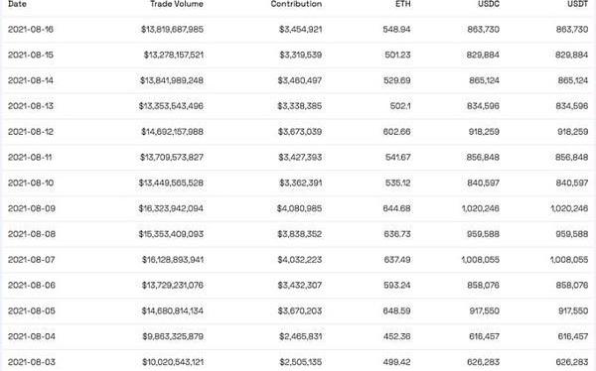The height and width of the screenshot is (371, 596).
Task: Click the Date column header
Action: [x=17, y=4]
